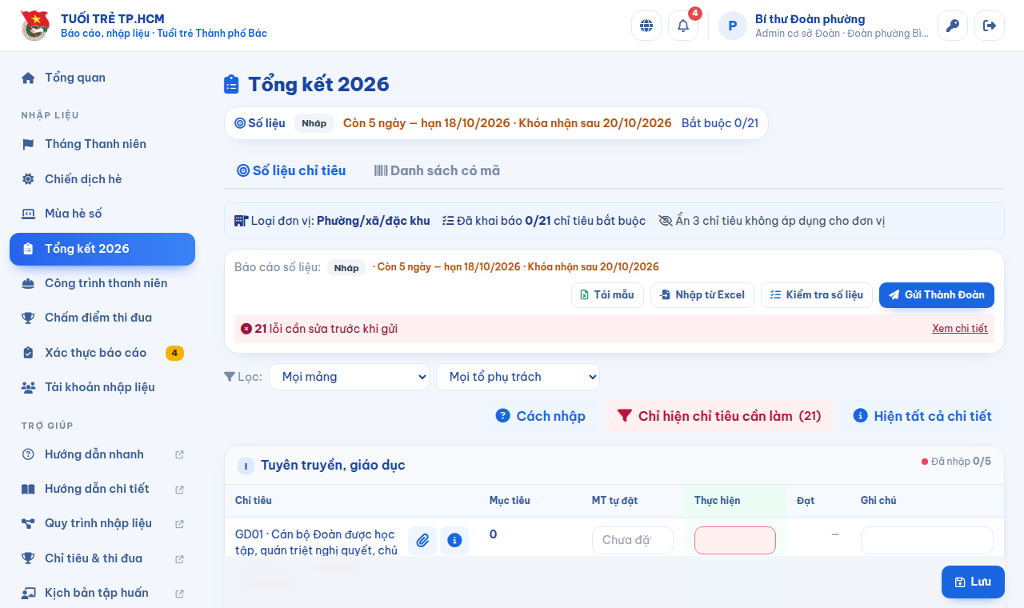Open Xác thực báo cáo page
This screenshot has height=608, width=1024.
pyautogui.click(x=102, y=353)
